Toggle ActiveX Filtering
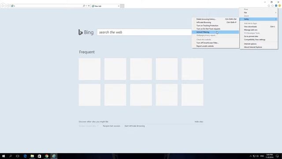This screenshot has width=282, height=159. pyautogui.click(x=215, y=32)
